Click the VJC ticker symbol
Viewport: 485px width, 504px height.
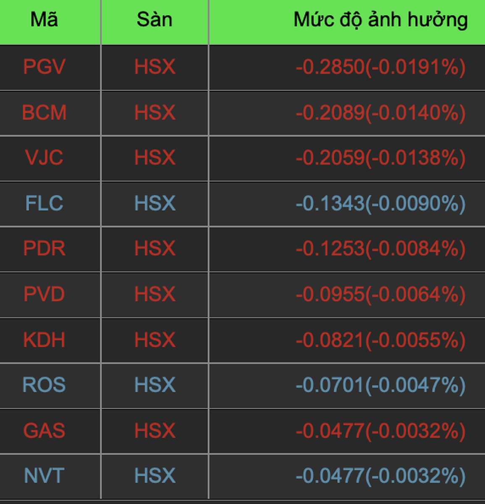coord(44,158)
